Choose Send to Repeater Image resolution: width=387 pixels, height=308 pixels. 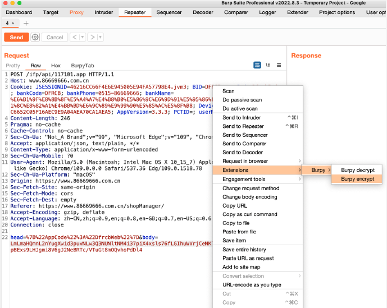tap(258, 126)
